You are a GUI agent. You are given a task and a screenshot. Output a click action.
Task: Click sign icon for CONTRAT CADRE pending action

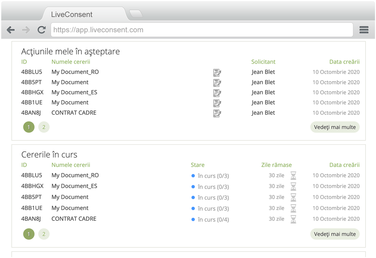(217, 113)
